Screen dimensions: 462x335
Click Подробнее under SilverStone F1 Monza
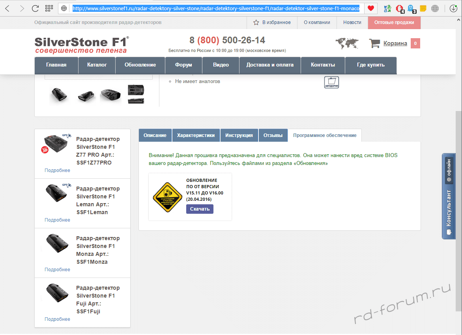57,270
